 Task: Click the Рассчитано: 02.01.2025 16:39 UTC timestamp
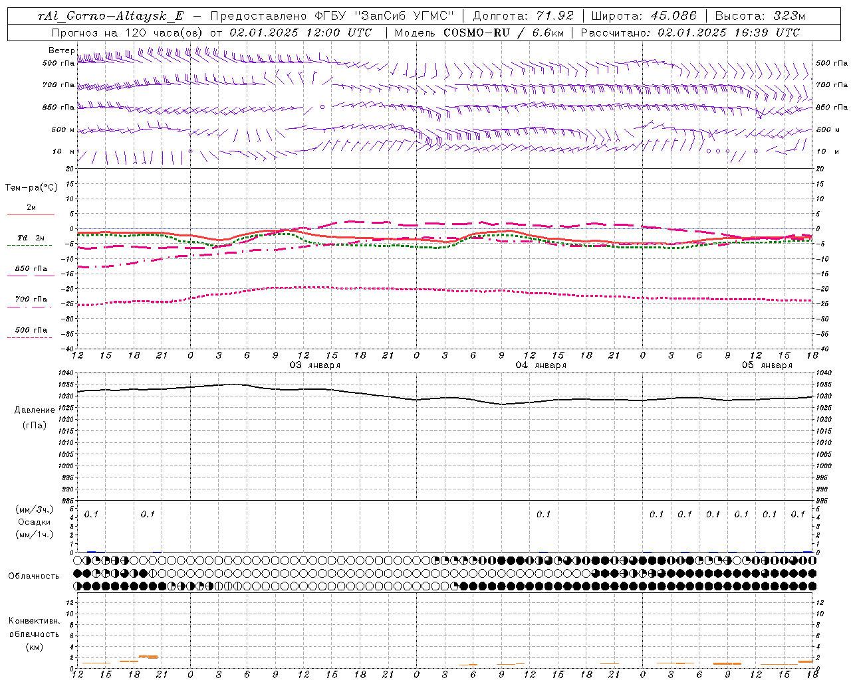pyautogui.click(x=690, y=33)
